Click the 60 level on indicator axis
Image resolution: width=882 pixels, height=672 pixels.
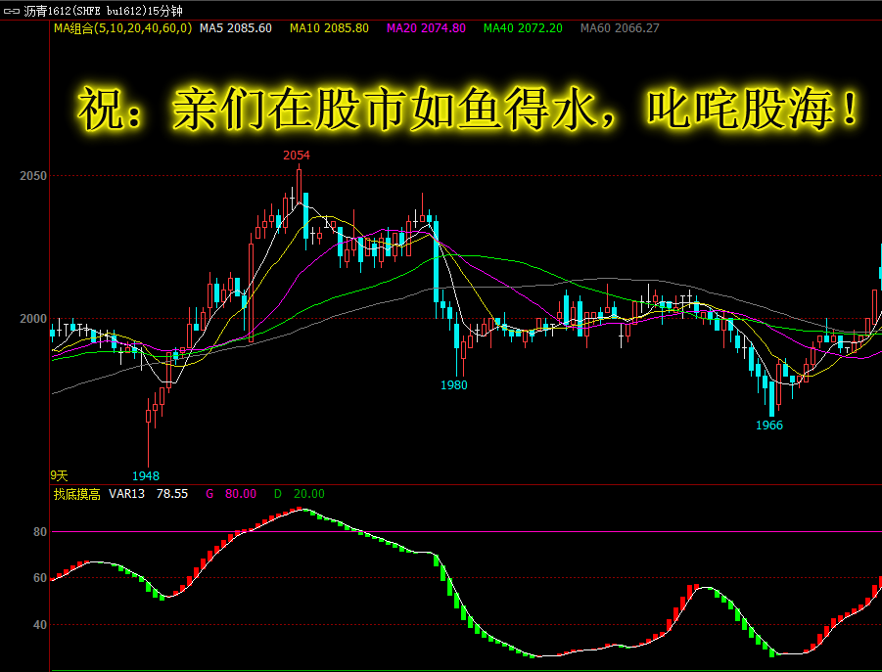[x=40, y=577]
